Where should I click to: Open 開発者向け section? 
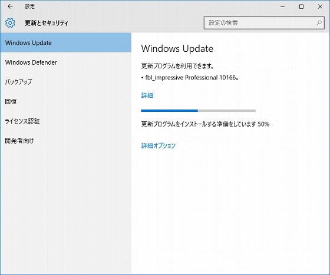coord(66,141)
